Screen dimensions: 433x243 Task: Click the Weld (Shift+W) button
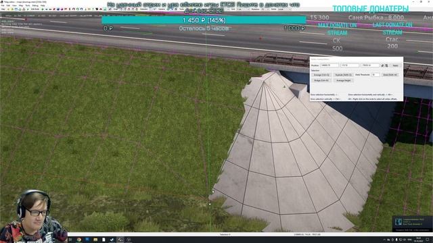390,75
